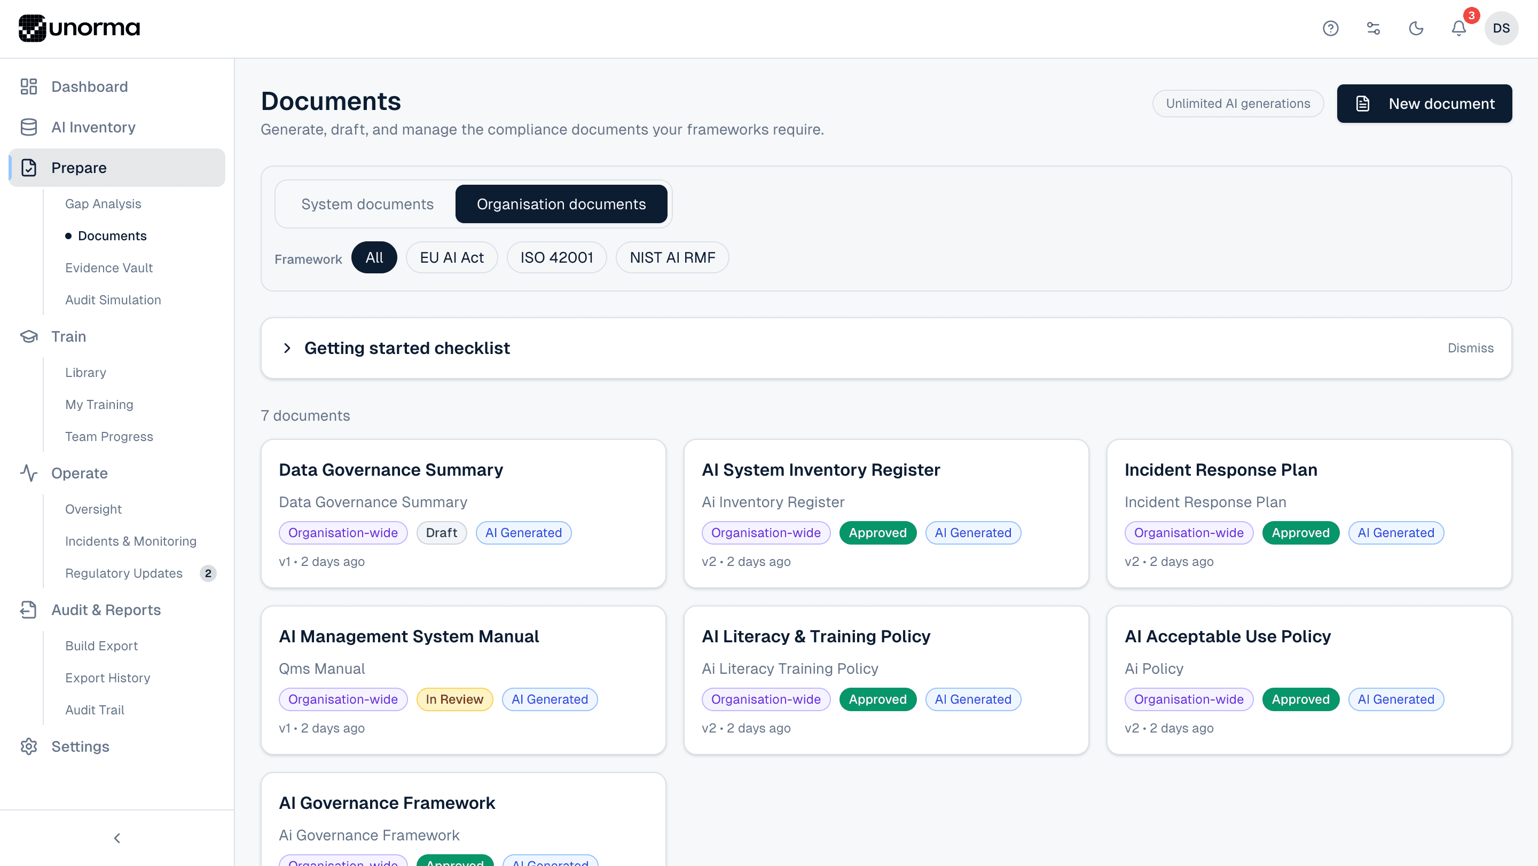Open the DS user avatar menu
The height and width of the screenshot is (866, 1538).
click(1501, 28)
